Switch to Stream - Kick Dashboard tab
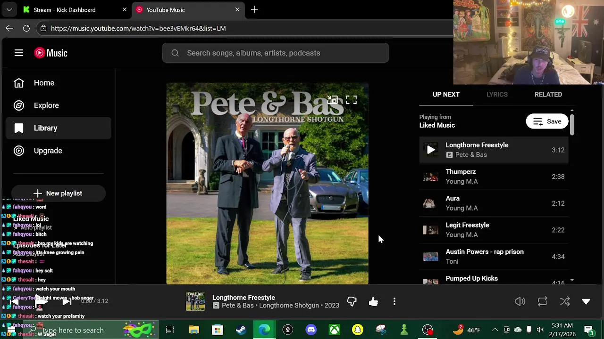This screenshot has height=339, width=604. [75, 9]
